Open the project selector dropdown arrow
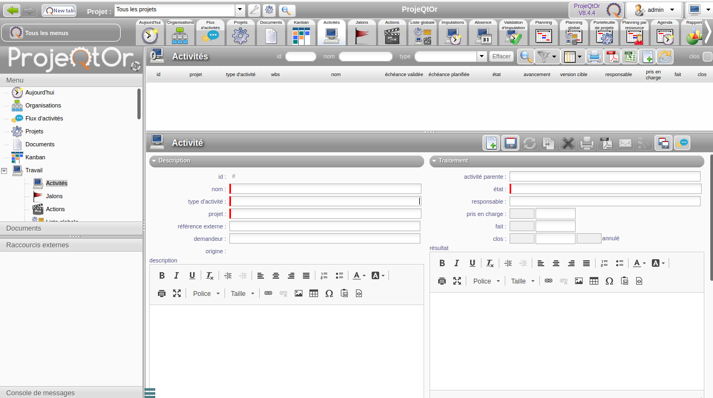 (240, 10)
